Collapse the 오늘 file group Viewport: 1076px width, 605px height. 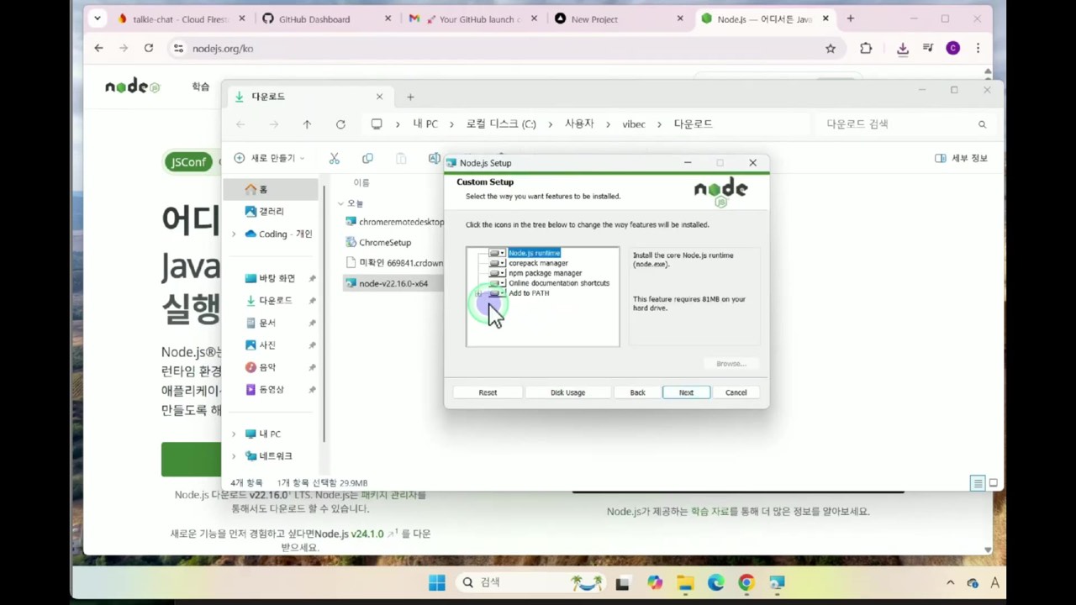coord(340,203)
